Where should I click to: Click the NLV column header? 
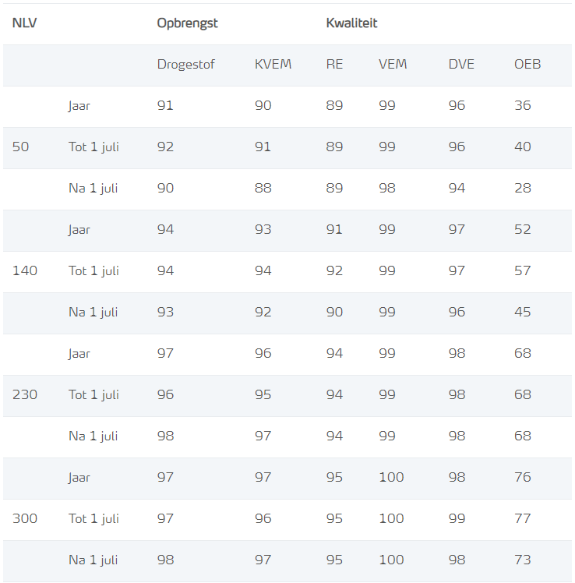24,23
